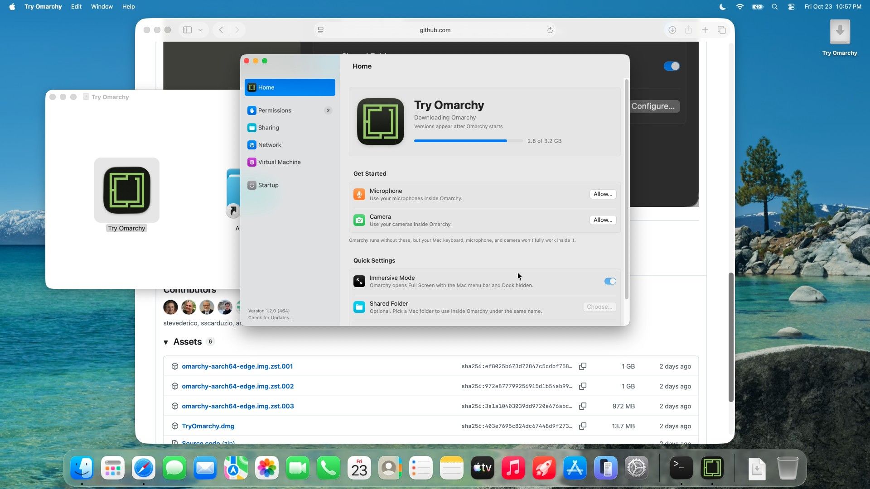Viewport: 870px width, 489px height.
Task: Click the Immersive Mode fullscreen icon
Action: tap(359, 281)
